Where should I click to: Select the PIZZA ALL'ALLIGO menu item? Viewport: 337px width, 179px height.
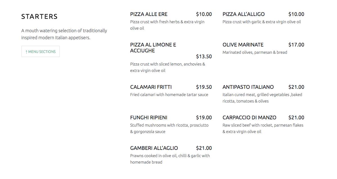click(x=243, y=14)
